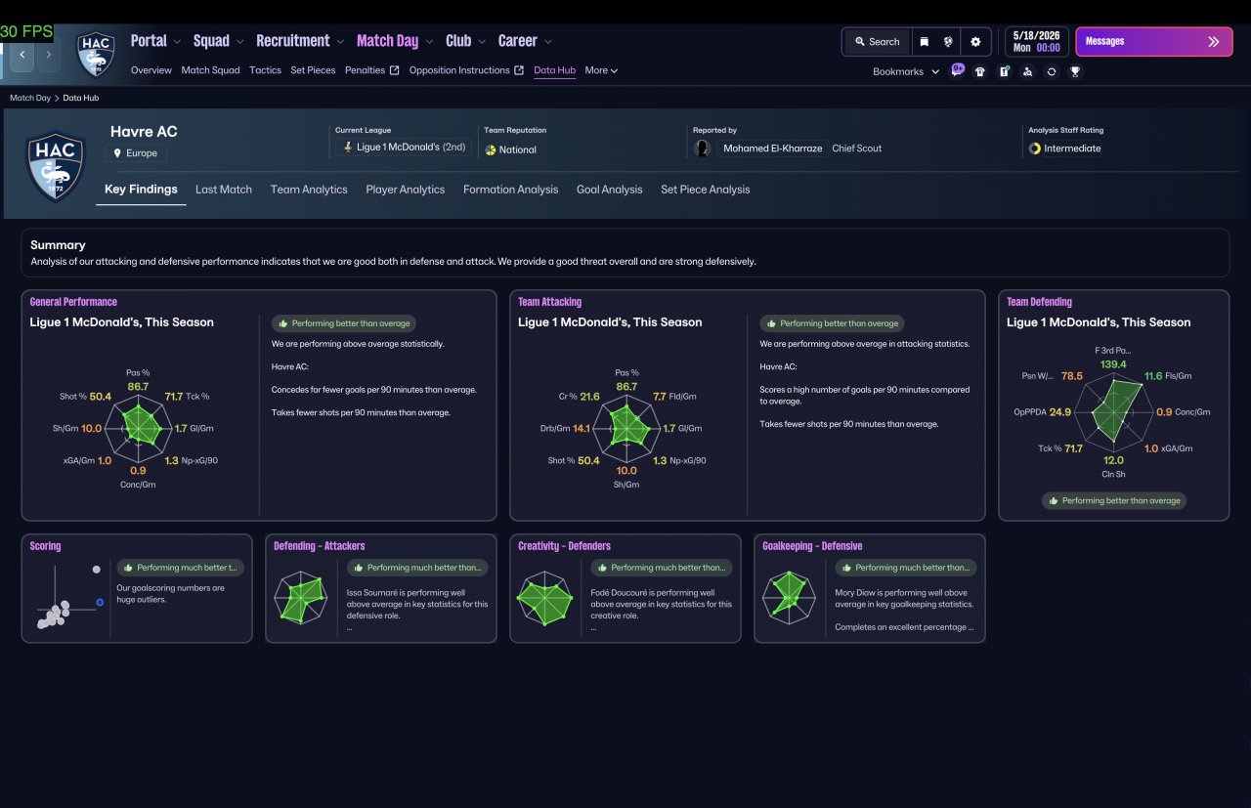This screenshot has width=1251, height=808.
Task: Switch to the Set Piece Analysis tab
Action: point(706,190)
